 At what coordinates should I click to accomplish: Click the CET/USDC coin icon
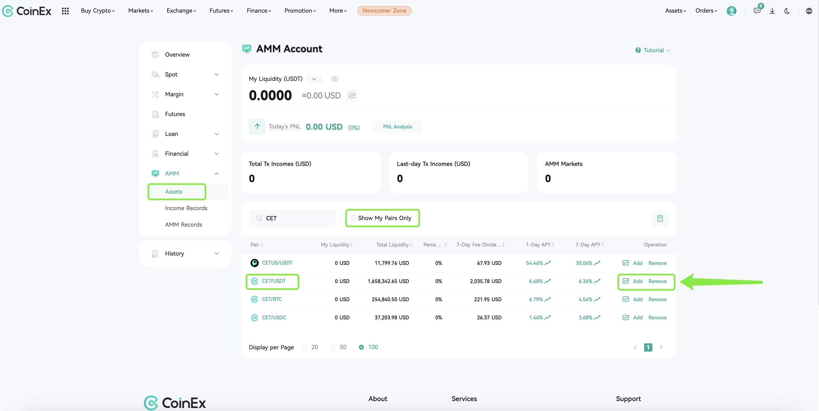(x=254, y=317)
